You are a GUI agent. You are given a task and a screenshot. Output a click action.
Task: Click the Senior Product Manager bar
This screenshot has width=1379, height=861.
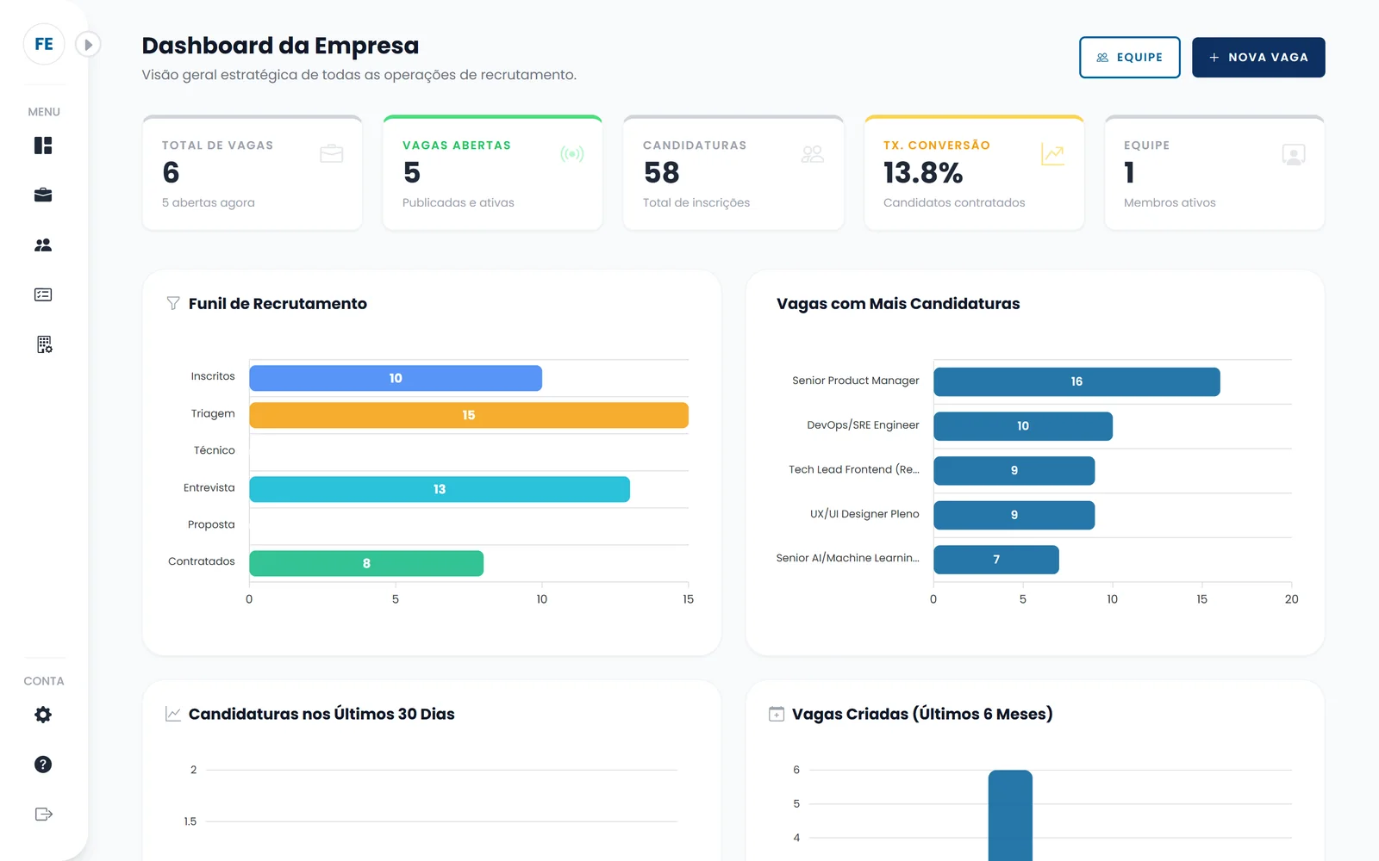1076,381
